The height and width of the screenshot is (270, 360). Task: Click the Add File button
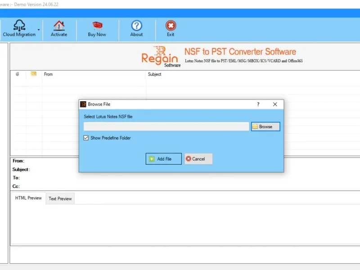[x=164, y=159]
